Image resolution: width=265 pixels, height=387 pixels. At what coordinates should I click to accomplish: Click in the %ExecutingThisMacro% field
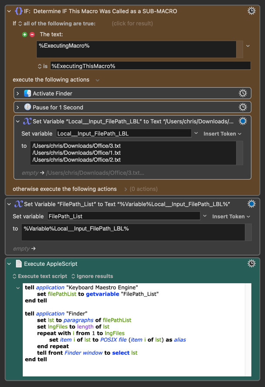click(150, 66)
